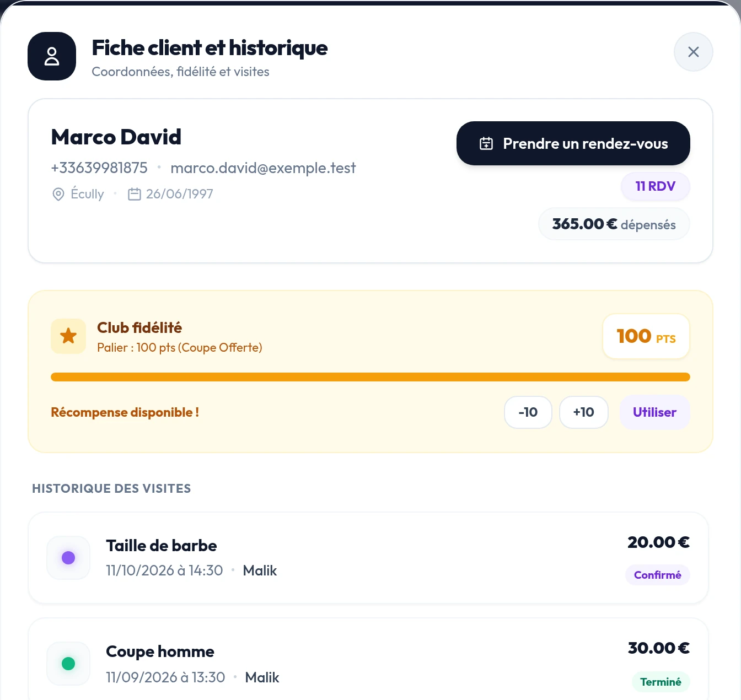
Task: Click the 365.00 € dépensés badge
Action: pyautogui.click(x=614, y=224)
